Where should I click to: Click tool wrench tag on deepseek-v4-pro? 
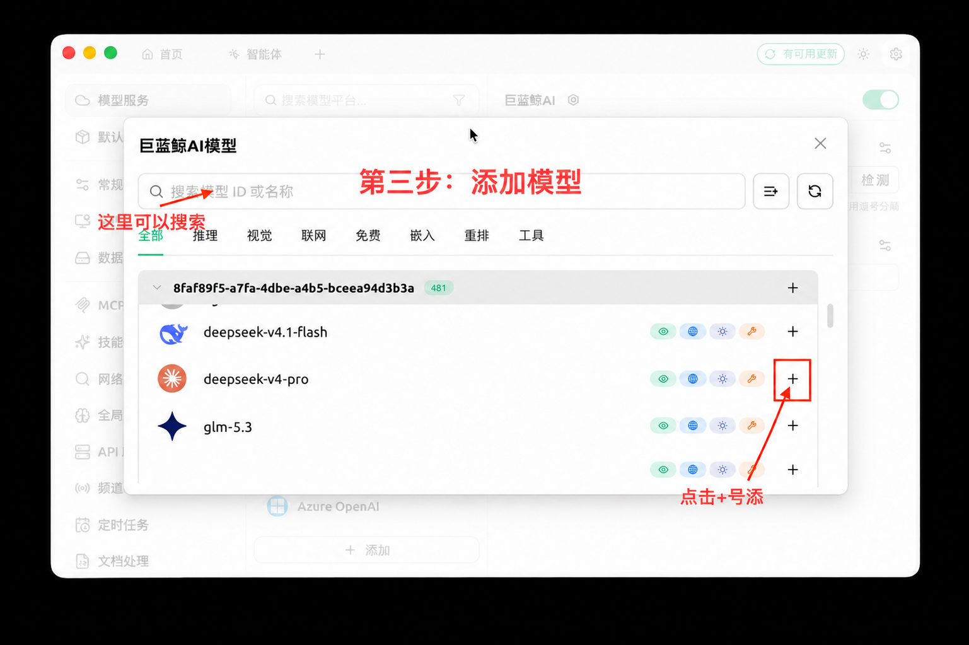[751, 379]
